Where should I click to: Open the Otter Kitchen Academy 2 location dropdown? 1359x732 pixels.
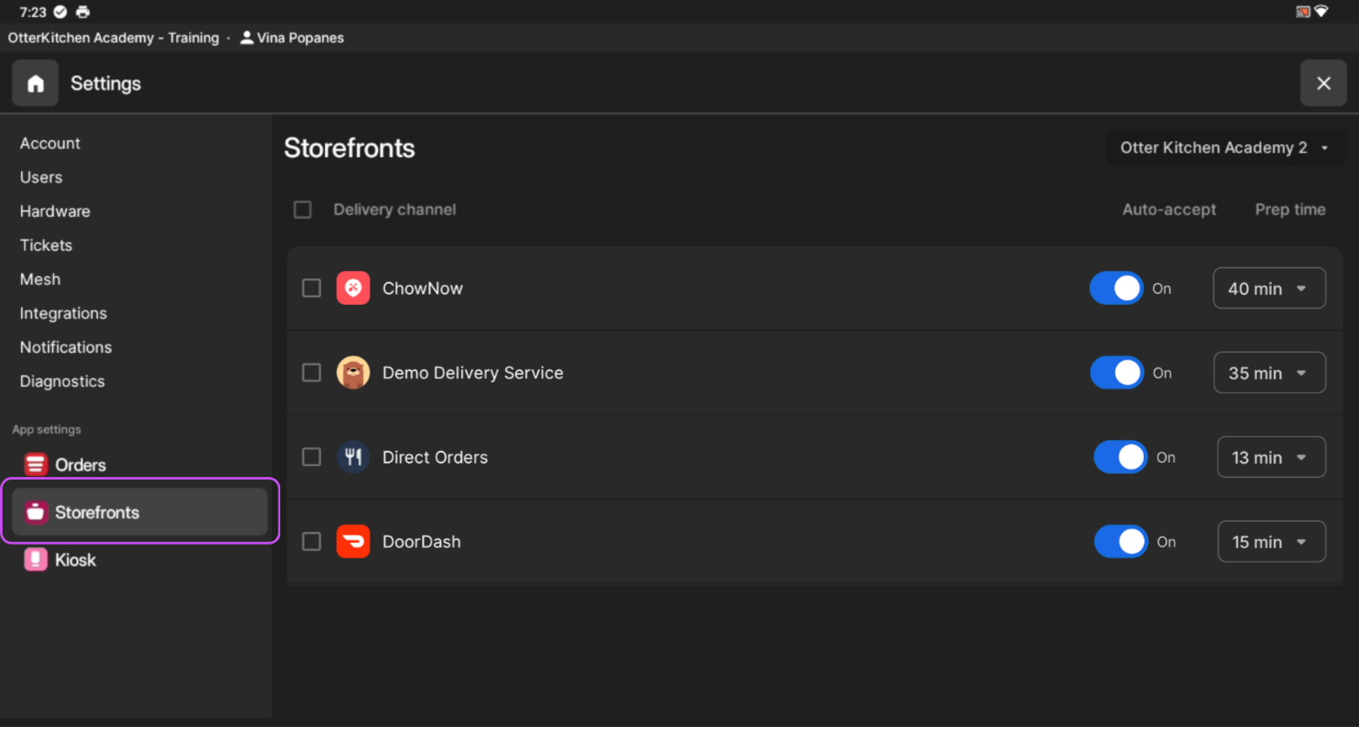[x=1226, y=148]
